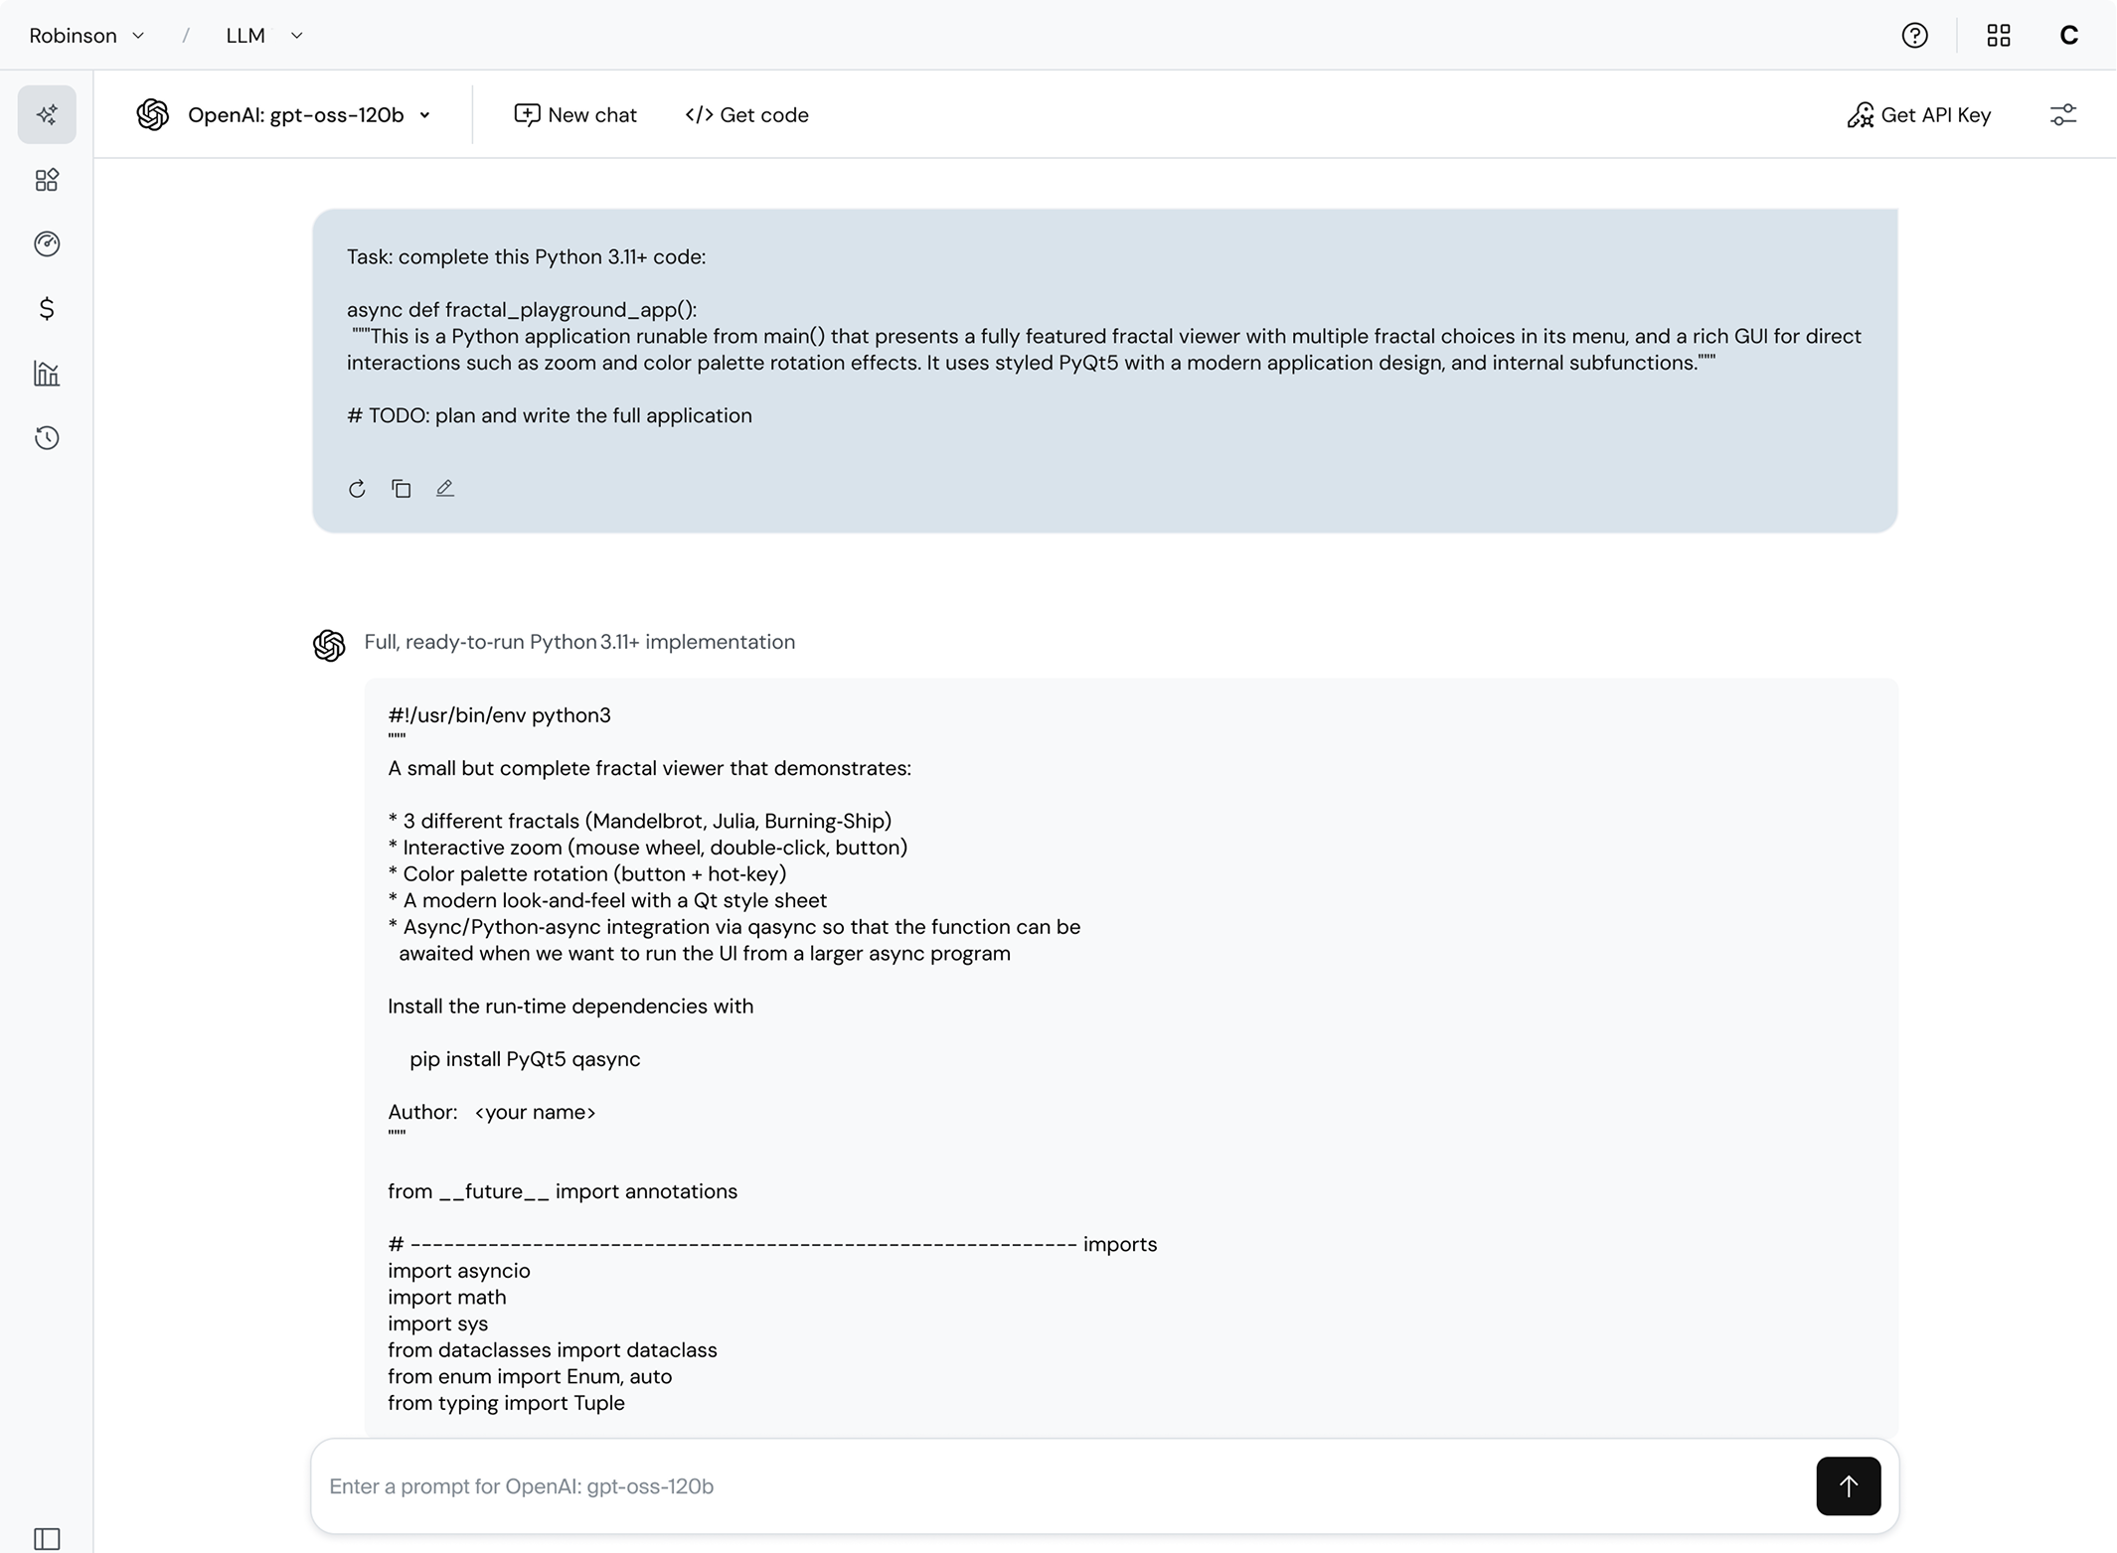Image resolution: width=2117 pixels, height=1553 pixels.
Task: Open the model settings sliders icon
Action: pyautogui.click(x=2062, y=115)
